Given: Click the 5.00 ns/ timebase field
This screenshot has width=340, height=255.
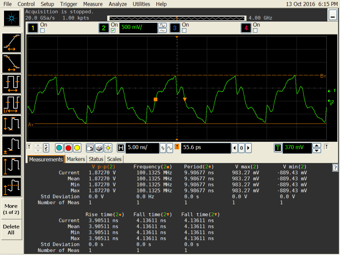Looking at the screenshot, I should coord(143,148).
